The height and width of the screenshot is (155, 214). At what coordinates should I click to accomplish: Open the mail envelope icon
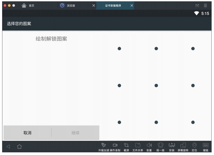tap(197, 6)
